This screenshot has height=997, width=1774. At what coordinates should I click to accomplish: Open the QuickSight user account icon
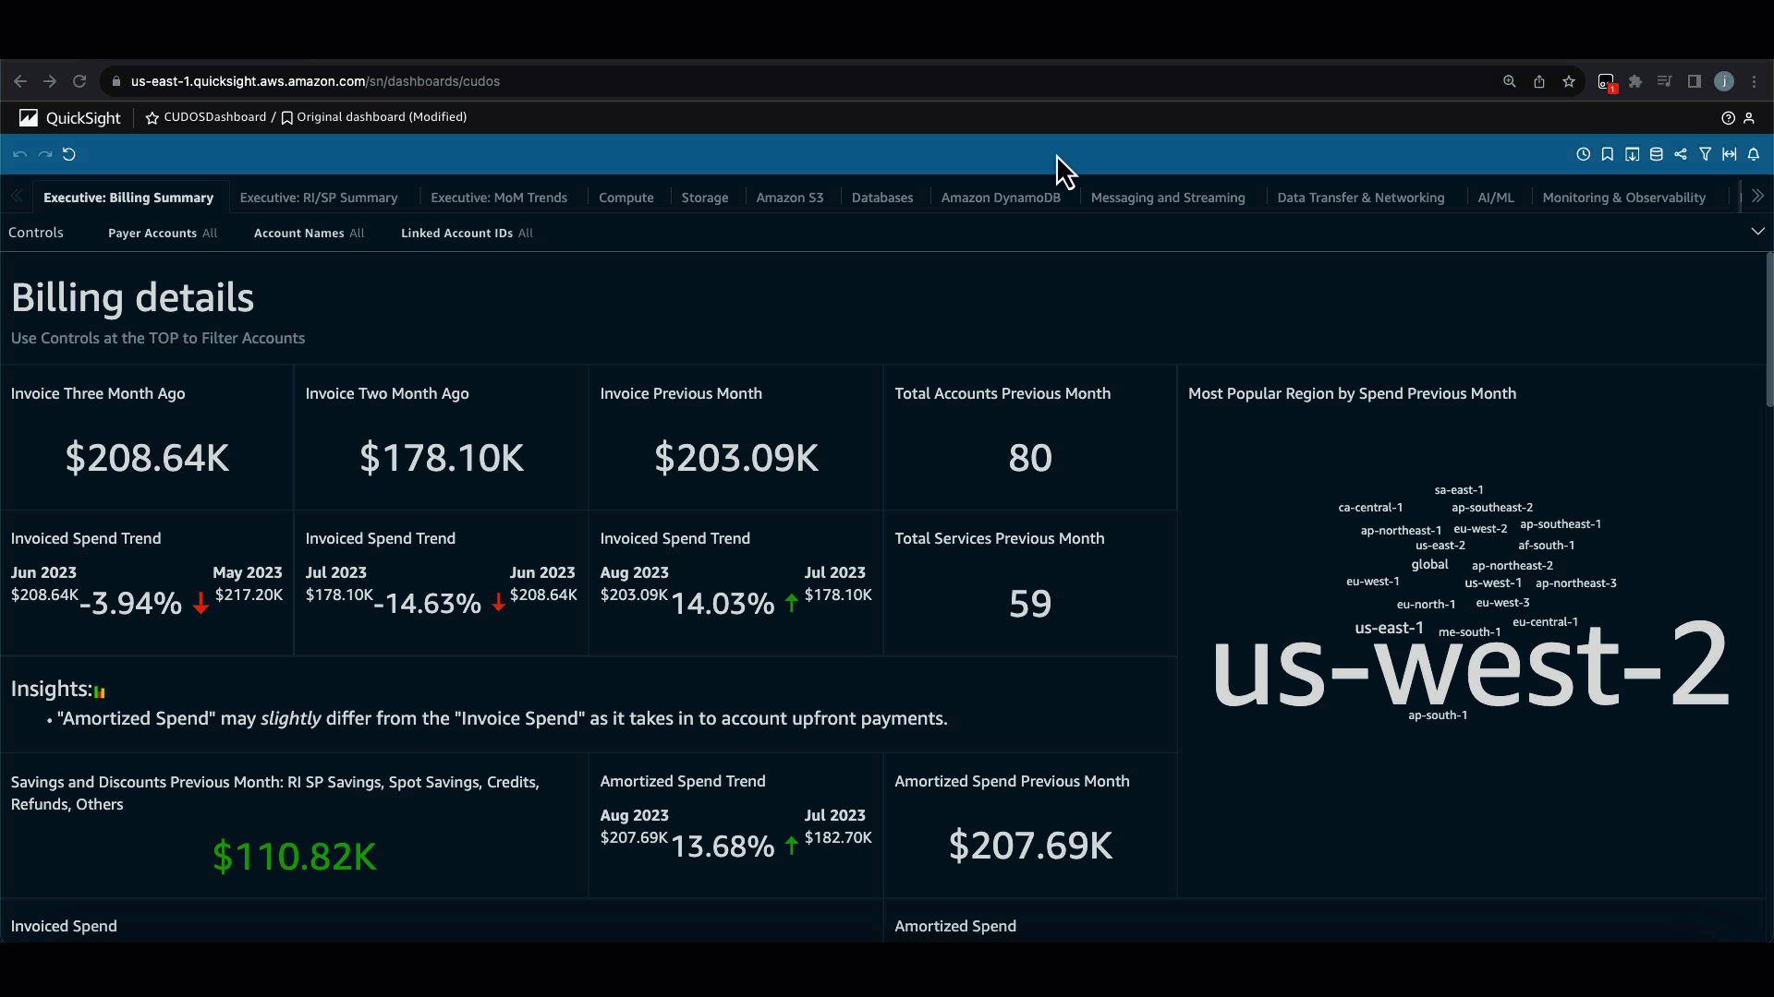pyautogui.click(x=1749, y=118)
